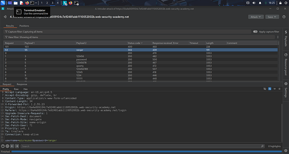Viewport: 289px width, 154px height.
Task: Sort by the Length column header
Action: (216, 43)
